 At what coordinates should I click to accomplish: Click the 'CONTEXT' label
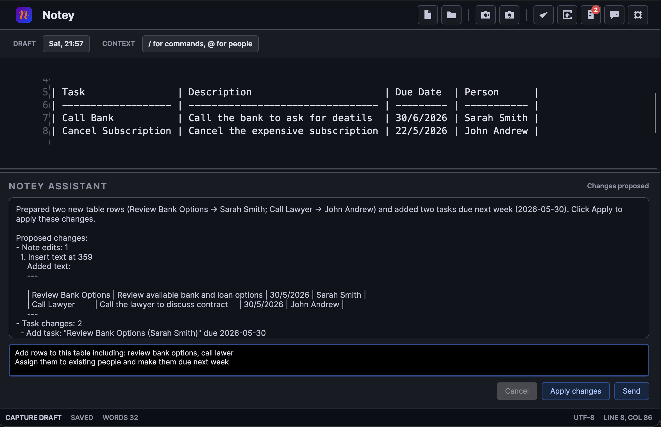click(119, 44)
